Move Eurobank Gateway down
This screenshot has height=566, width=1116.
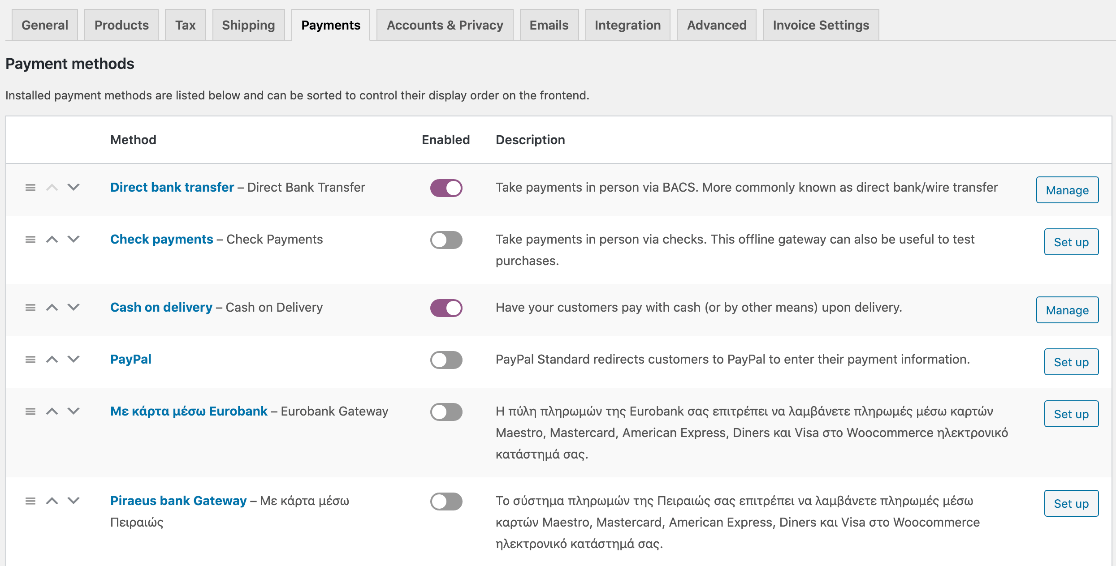(74, 411)
